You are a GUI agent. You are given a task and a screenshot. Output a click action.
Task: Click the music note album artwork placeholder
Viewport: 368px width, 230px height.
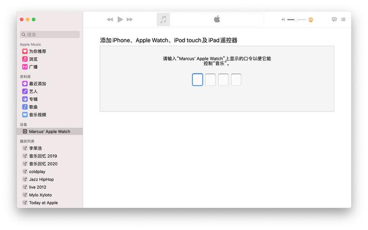tap(163, 19)
